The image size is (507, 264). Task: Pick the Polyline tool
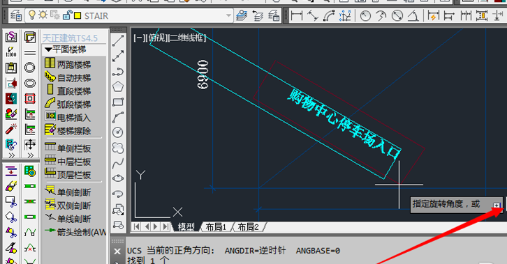pyautogui.click(x=118, y=71)
